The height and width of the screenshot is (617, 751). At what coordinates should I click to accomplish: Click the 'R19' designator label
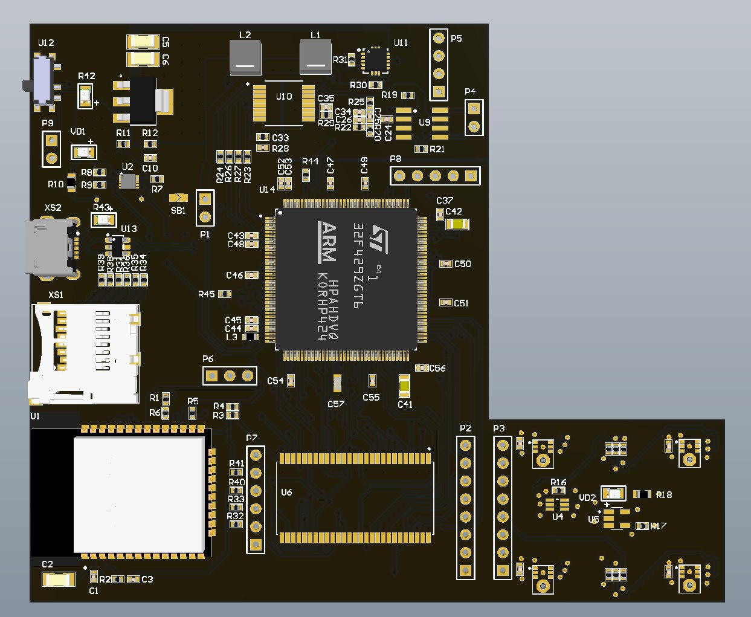click(x=390, y=95)
